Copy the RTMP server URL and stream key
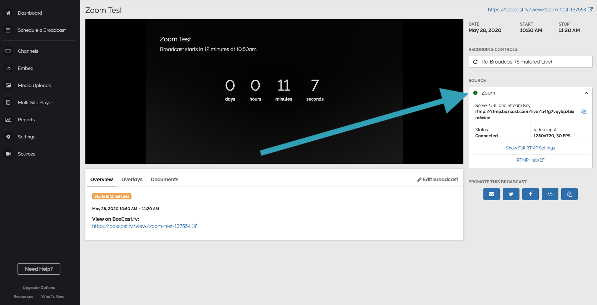The image size is (597, 305). tap(583, 112)
